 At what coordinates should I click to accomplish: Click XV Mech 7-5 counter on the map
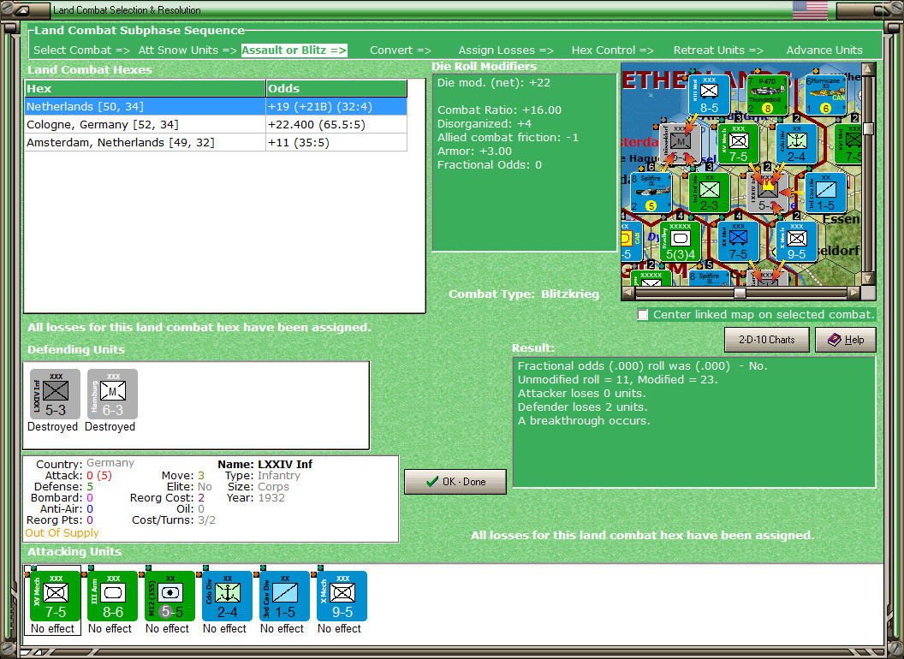coord(739,144)
